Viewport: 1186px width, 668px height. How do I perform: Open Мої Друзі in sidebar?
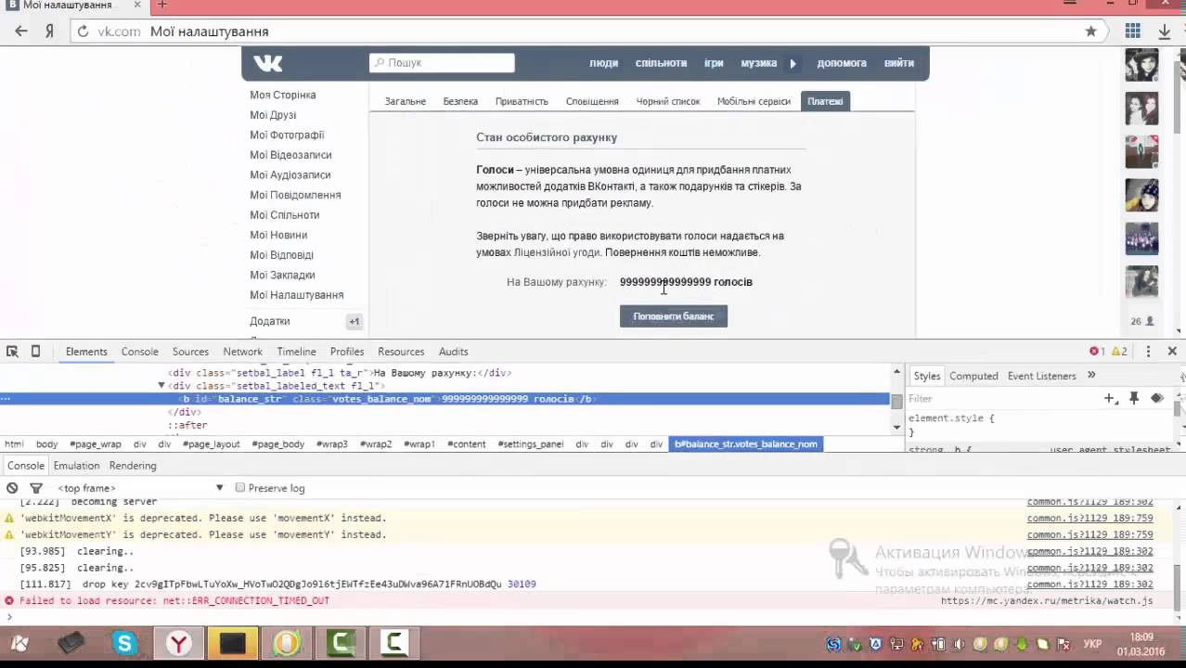(x=273, y=115)
